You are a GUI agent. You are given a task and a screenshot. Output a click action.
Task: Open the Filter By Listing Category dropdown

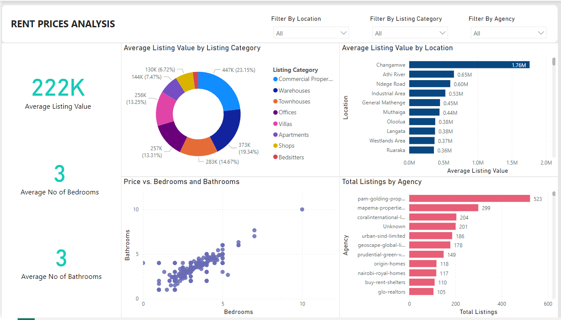tap(410, 32)
